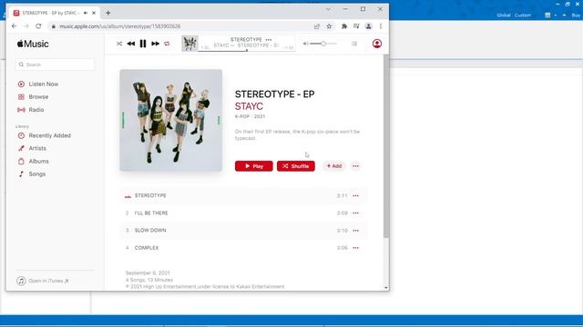
Task: Focus the Search field
Action: [55, 64]
